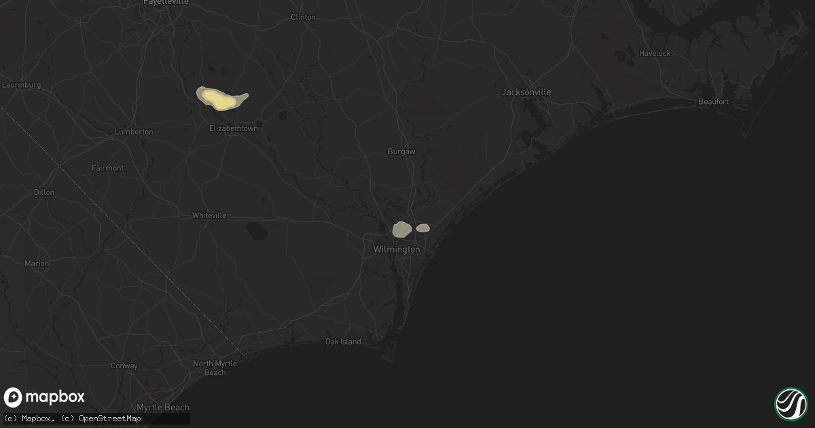Click the Beaufort label
This screenshot has height=428, width=815.
click(714, 102)
